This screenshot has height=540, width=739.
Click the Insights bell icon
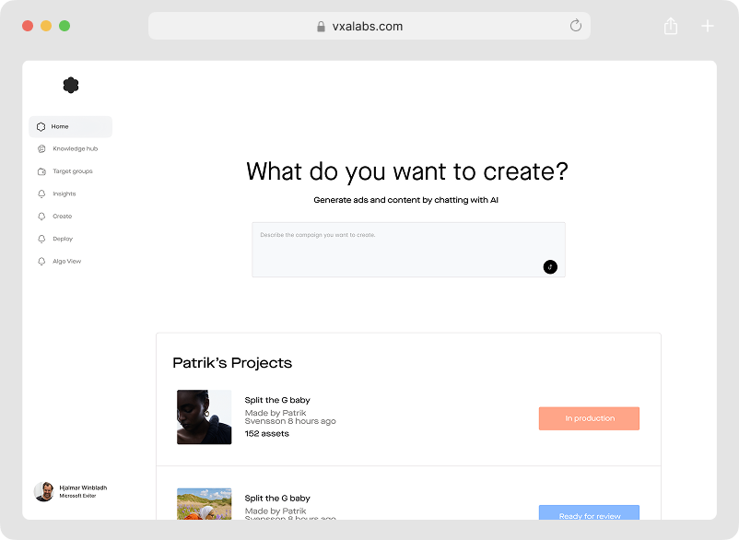coord(41,194)
